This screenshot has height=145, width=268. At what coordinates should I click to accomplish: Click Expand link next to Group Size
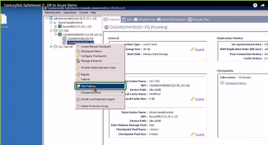click(x=199, y=49)
